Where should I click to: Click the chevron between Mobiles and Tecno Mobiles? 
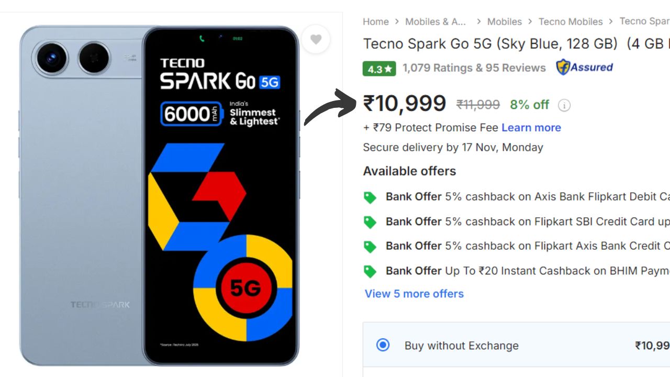point(531,21)
